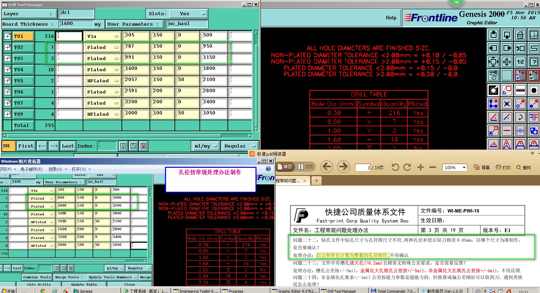Click the XY coordinate grid icon

pyautogui.click(x=534, y=35)
